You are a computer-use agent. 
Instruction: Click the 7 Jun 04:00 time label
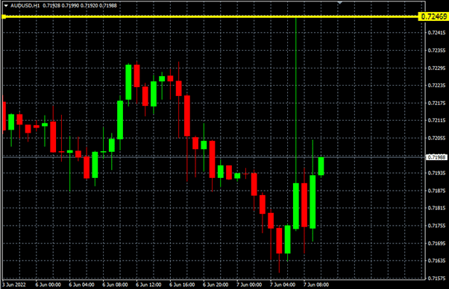pyautogui.click(x=283, y=285)
